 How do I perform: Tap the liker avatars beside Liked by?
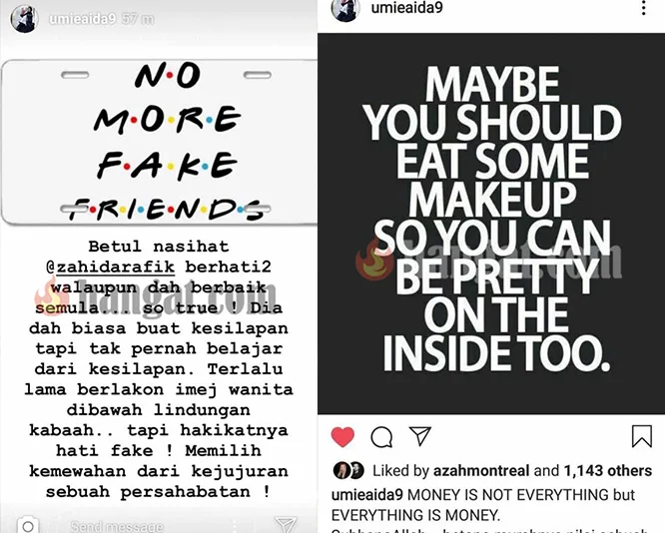click(x=348, y=471)
